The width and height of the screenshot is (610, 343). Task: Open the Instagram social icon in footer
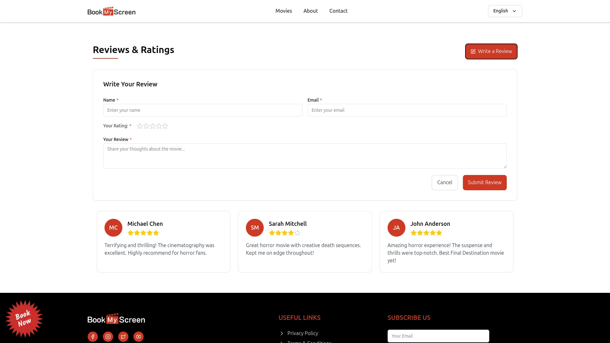tap(108, 336)
